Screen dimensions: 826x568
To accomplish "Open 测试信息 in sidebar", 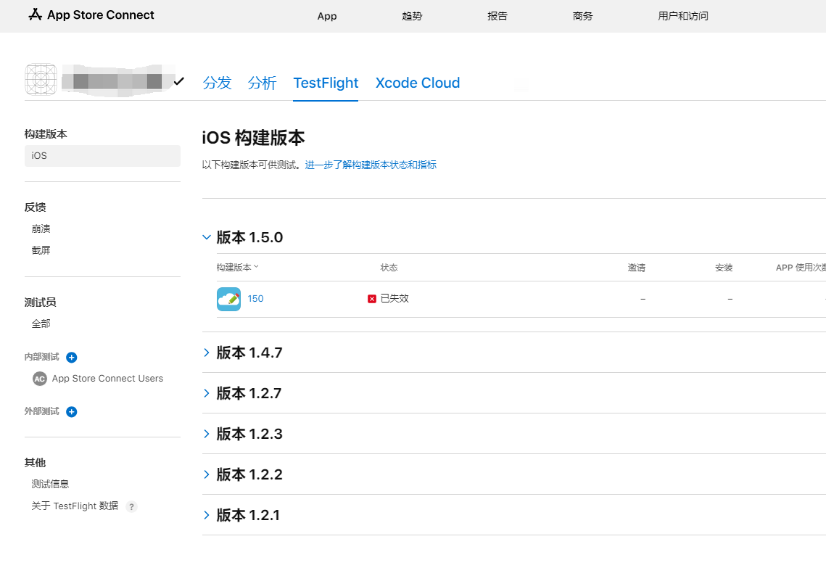I will pos(50,485).
